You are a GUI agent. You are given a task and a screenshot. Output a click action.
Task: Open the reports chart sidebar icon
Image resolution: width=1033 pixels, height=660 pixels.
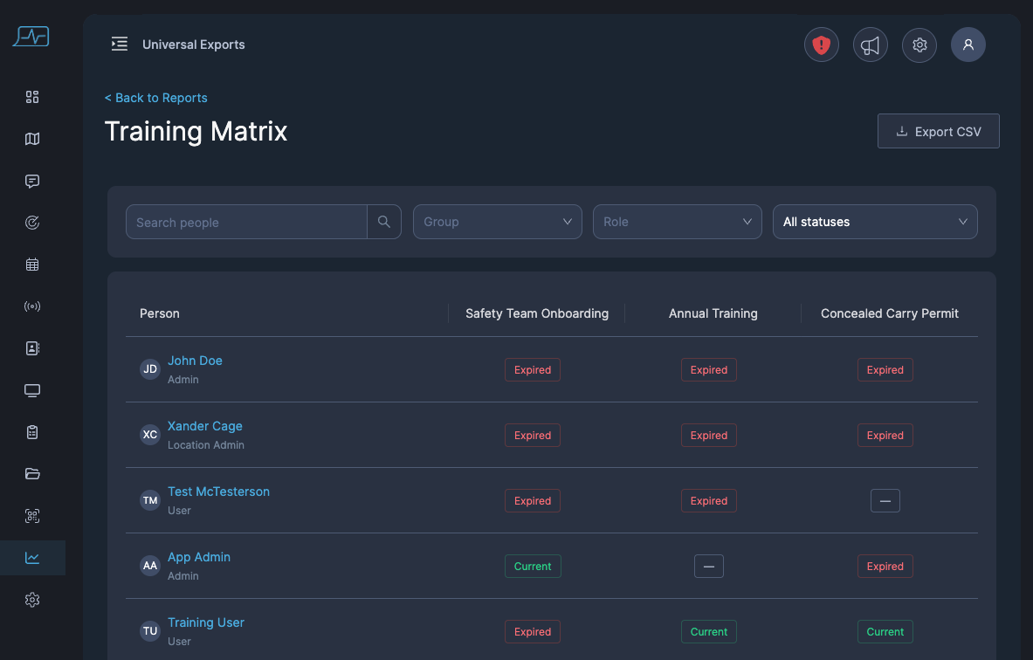click(32, 558)
